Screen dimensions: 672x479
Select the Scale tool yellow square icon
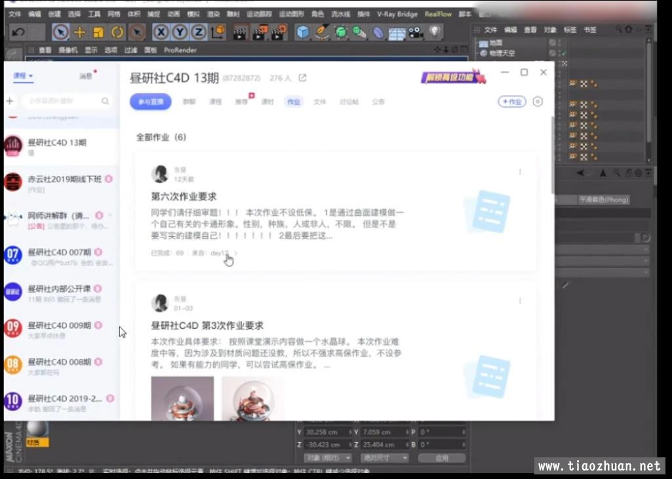(98, 32)
